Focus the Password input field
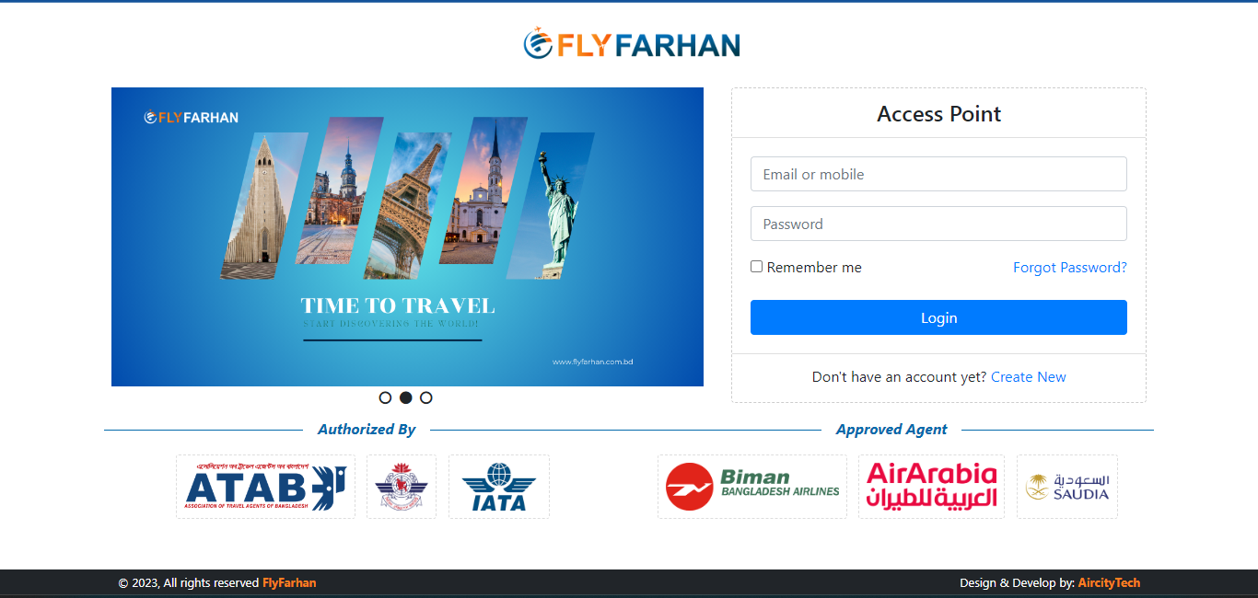 (938, 224)
